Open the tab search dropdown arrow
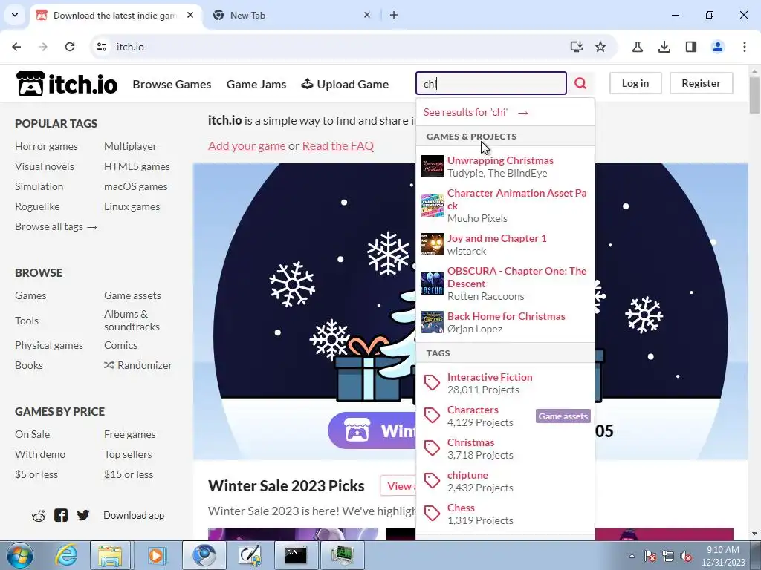The height and width of the screenshot is (570, 761). [x=15, y=15]
